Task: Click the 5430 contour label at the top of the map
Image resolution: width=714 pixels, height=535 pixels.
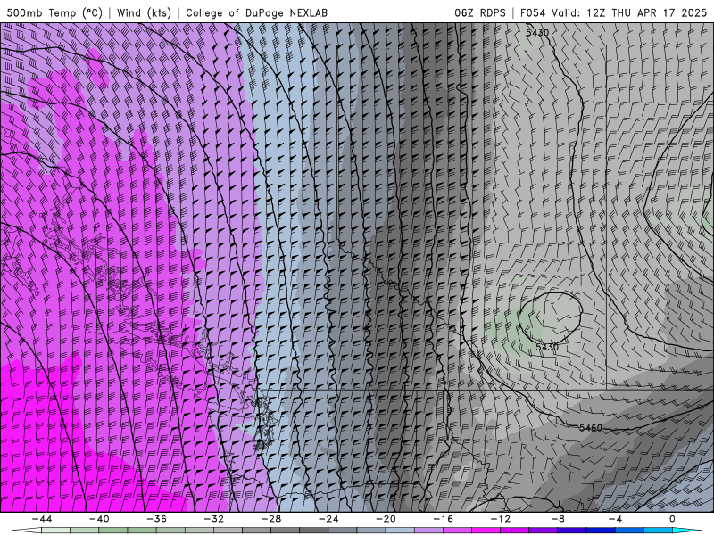Action: (537, 33)
